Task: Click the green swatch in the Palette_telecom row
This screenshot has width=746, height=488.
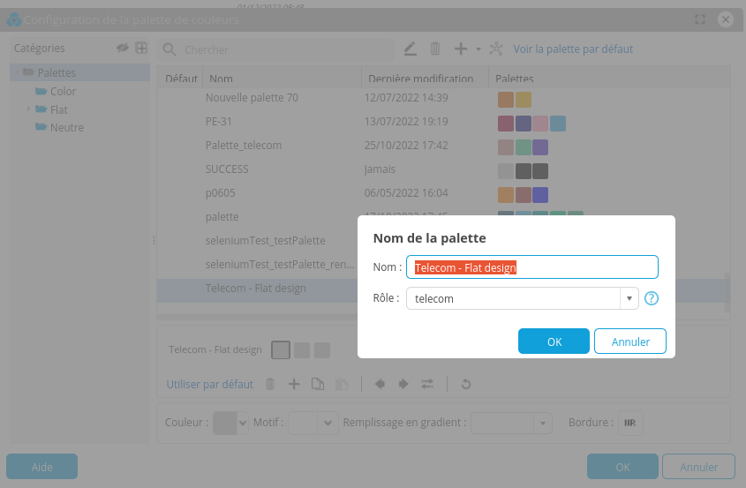Action: [x=524, y=147]
